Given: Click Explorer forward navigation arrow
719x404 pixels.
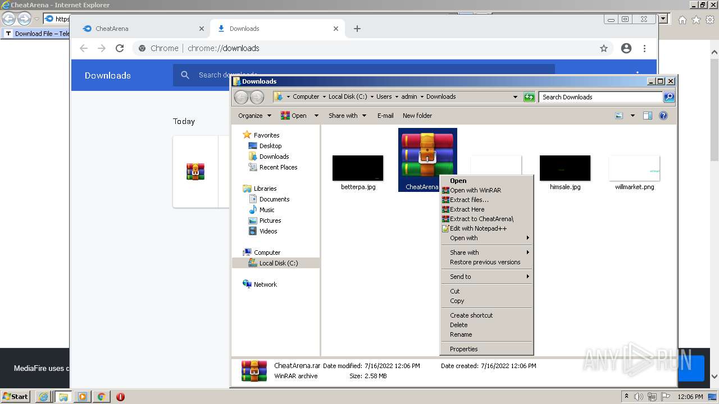Looking at the screenshot, I should click(257, 97).
